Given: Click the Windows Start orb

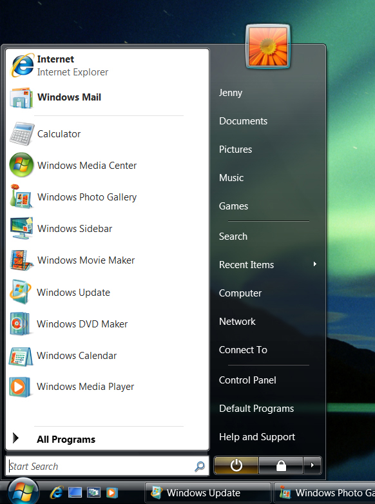Looking at the screenshot, I should click(x=23, y=492).
